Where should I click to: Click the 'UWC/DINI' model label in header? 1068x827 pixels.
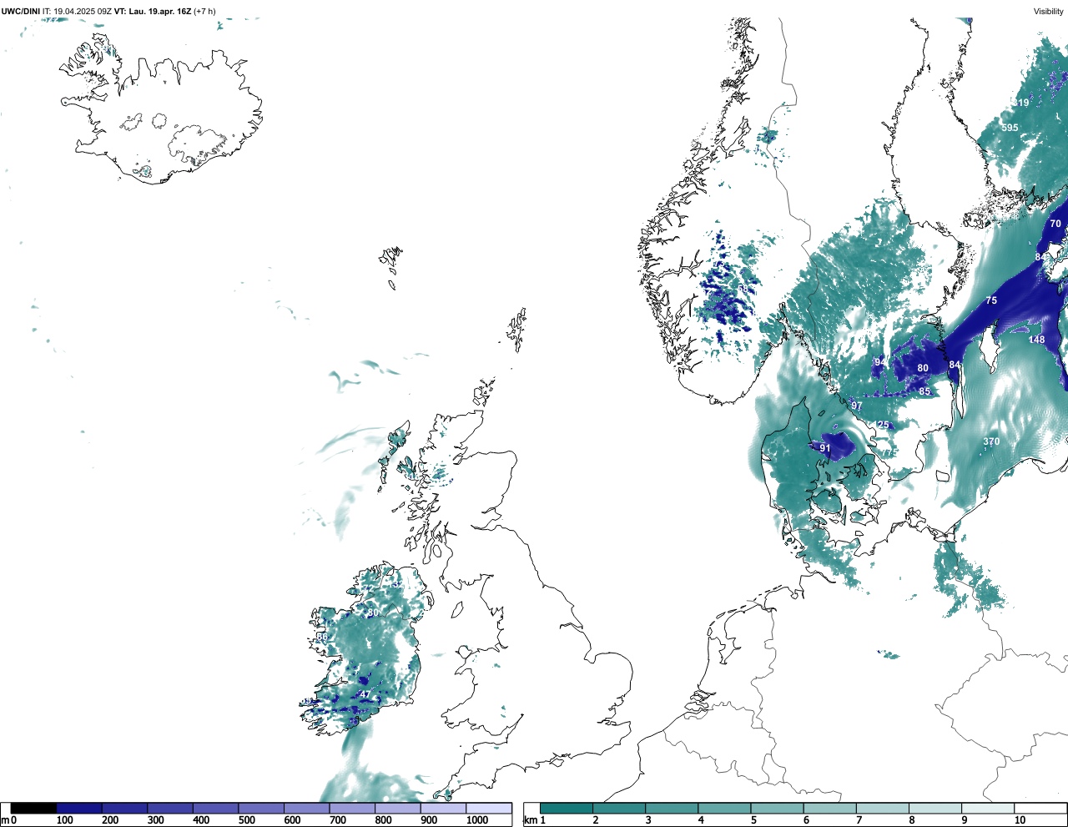[x=21, y=11]
